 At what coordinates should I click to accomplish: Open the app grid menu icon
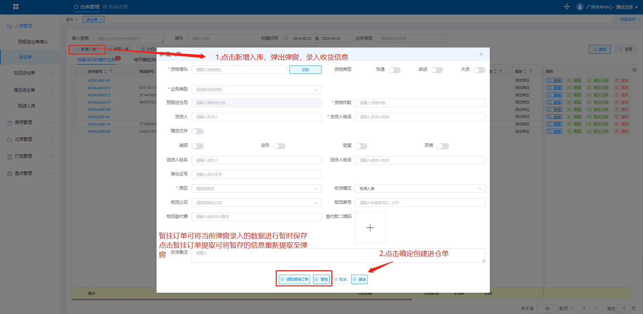point(16,7)
